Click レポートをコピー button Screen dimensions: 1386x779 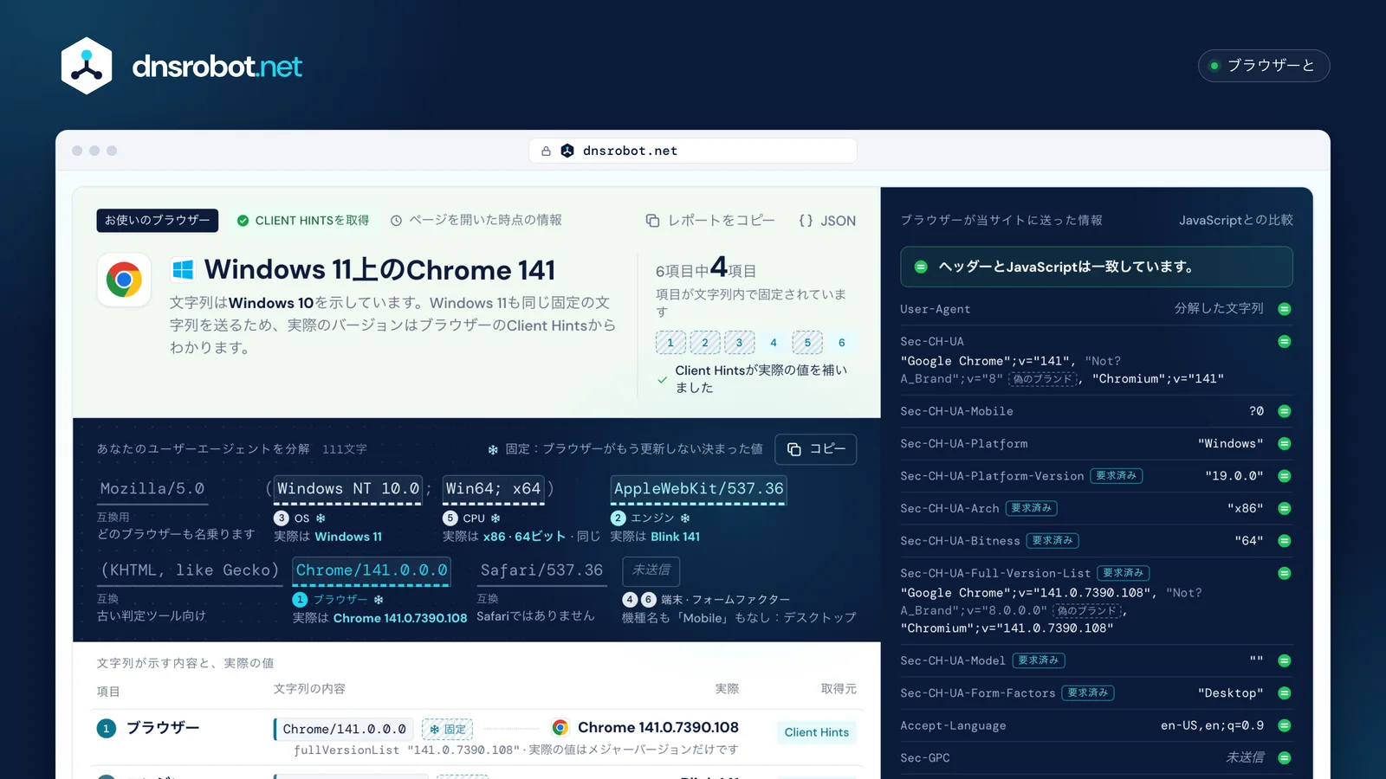pos(710,221)
